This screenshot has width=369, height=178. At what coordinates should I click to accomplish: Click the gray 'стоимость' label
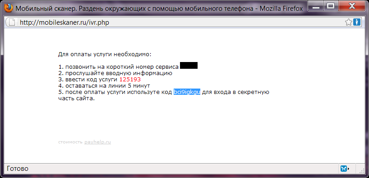pyautogui.click(x=70, y=142)
